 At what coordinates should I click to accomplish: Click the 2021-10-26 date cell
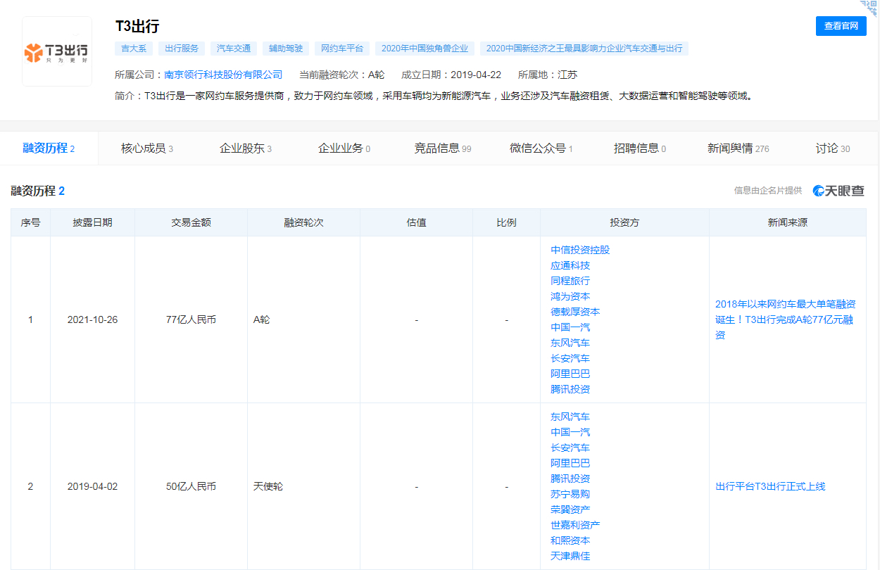tap(92, 319)
